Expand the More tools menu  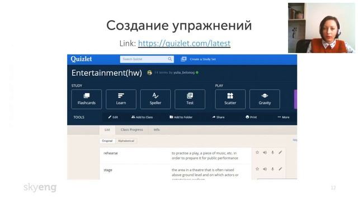pos(284,117)
